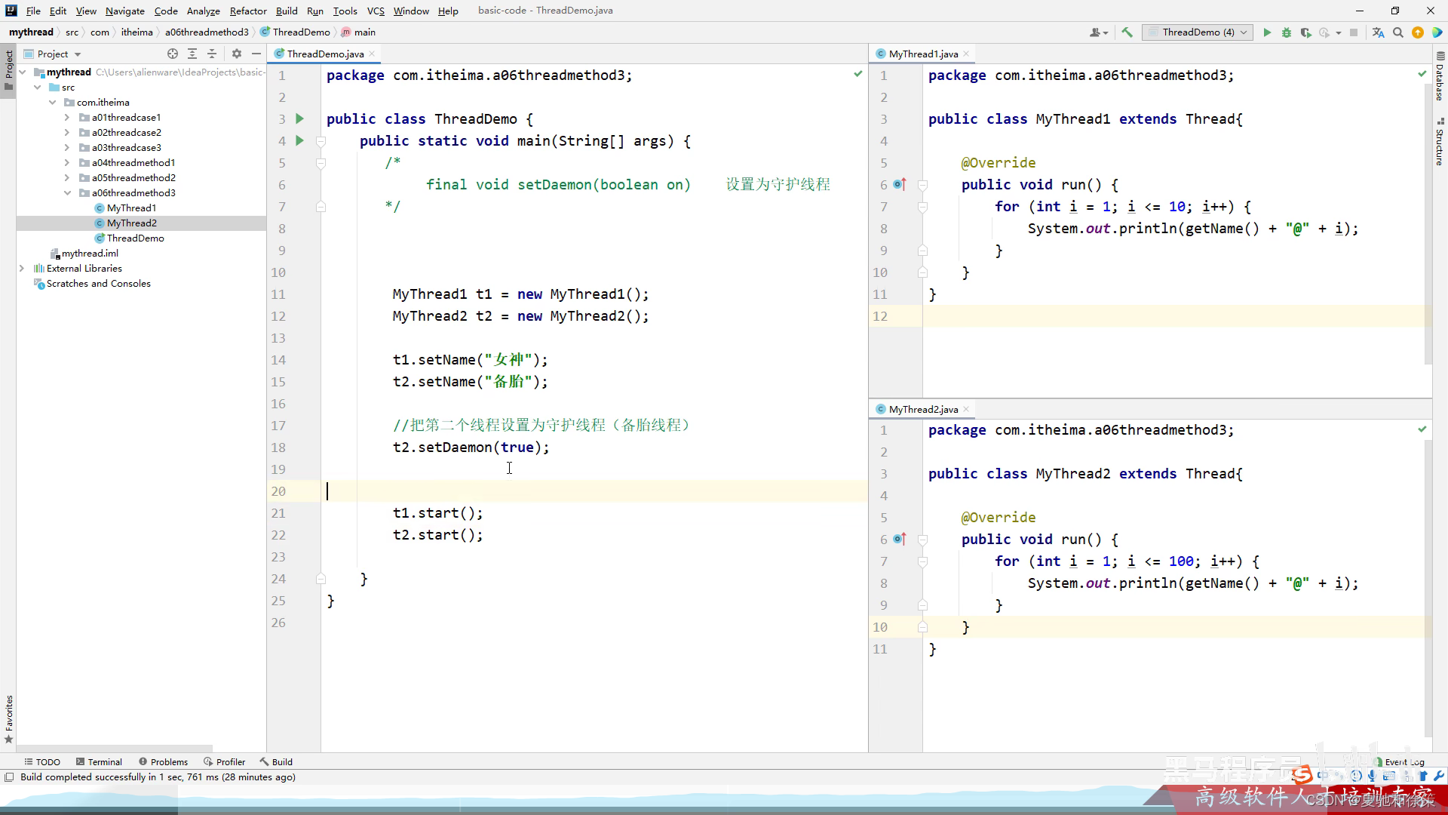The image size is (1448, 815).
Task: Click the run gutter arrow on line 4
Action: click(x=299, y=140)
